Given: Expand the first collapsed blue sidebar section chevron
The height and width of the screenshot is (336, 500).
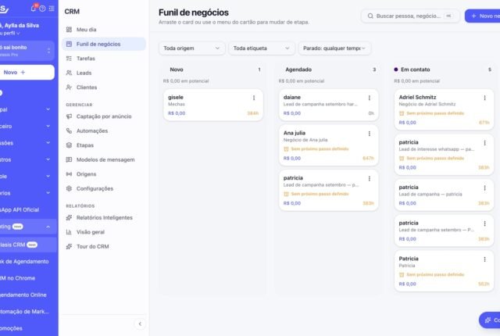Looking at the screenshot, I should 48,109.
